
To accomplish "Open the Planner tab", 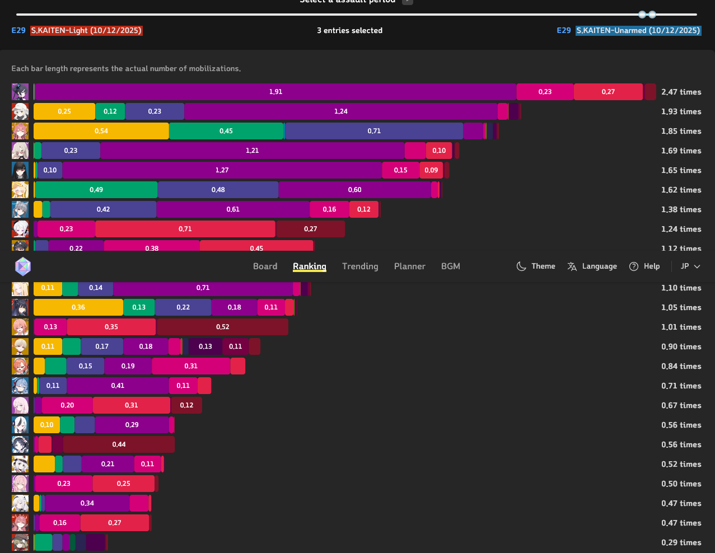I will [409, 266].
